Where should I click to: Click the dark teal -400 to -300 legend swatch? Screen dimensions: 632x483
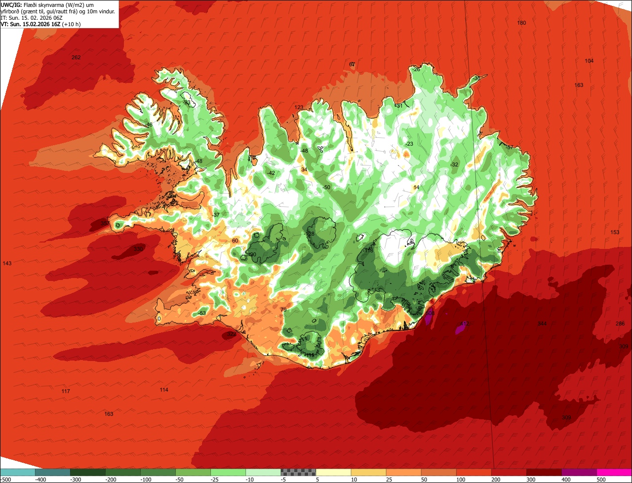point(53,472)
